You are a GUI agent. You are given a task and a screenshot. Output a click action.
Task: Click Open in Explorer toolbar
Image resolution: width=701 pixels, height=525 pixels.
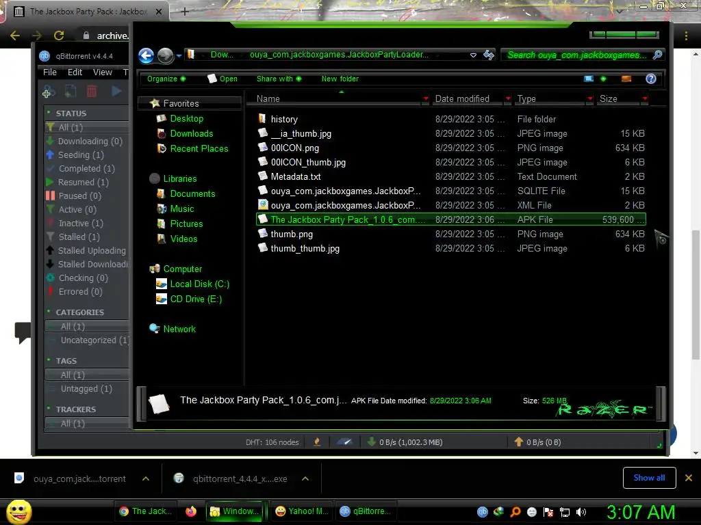(x=222, y=79)
